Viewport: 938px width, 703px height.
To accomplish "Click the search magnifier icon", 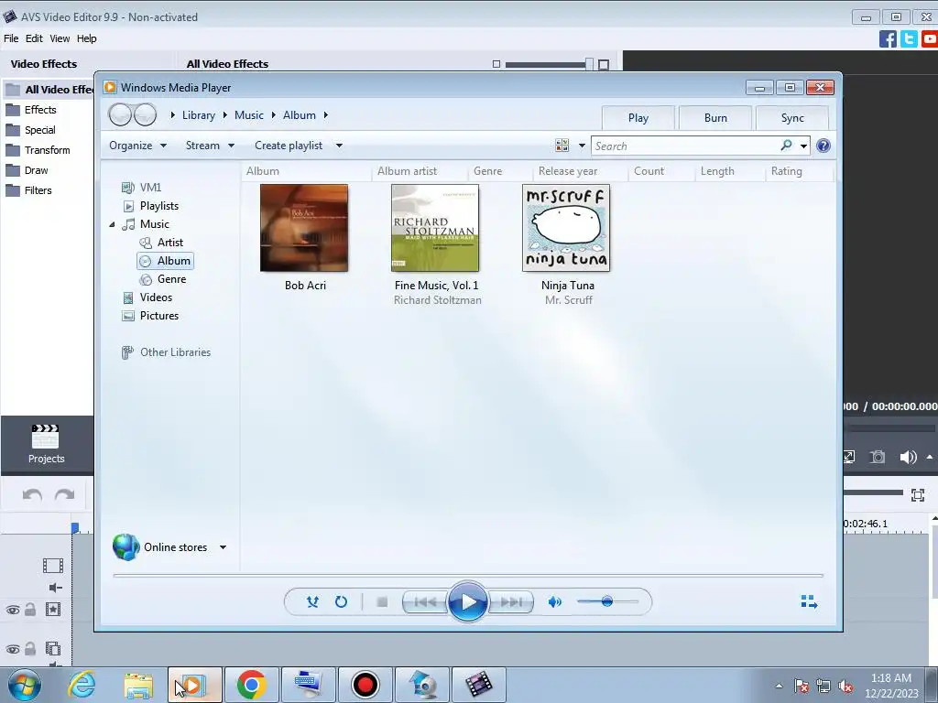I will (x=787, y=146).
